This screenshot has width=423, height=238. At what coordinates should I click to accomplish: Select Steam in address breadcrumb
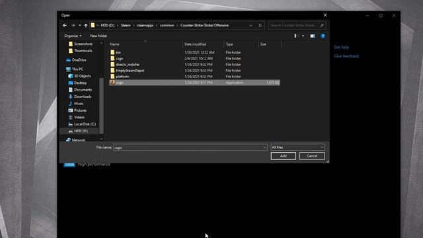pos(126,25)
